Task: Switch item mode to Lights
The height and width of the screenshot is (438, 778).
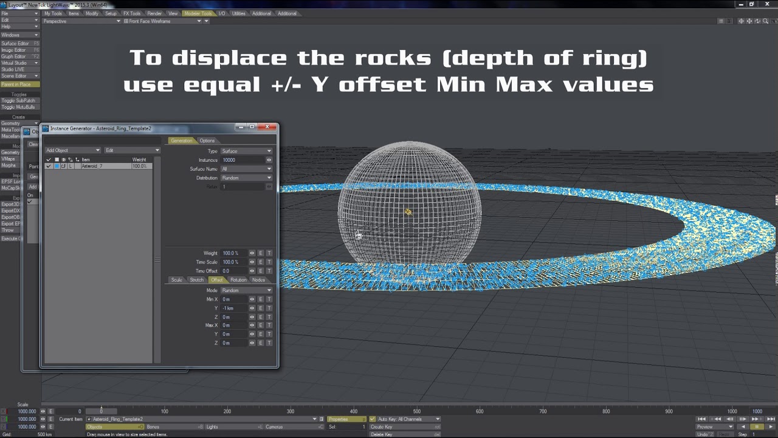Action: click(233, 427)
